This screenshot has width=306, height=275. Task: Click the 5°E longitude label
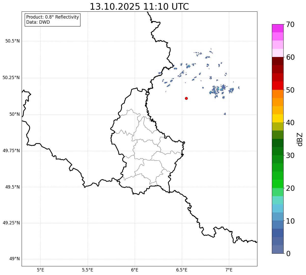(x=40, y=270)
